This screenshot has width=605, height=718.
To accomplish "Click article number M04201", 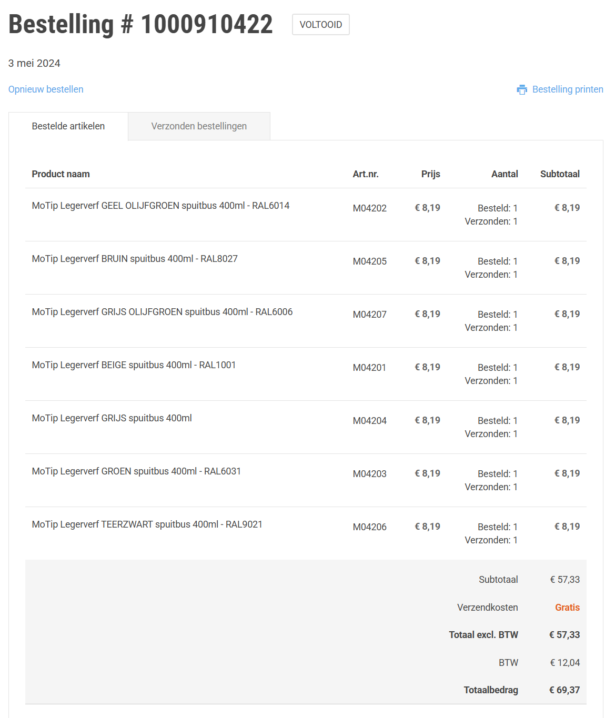I will 369,368.
